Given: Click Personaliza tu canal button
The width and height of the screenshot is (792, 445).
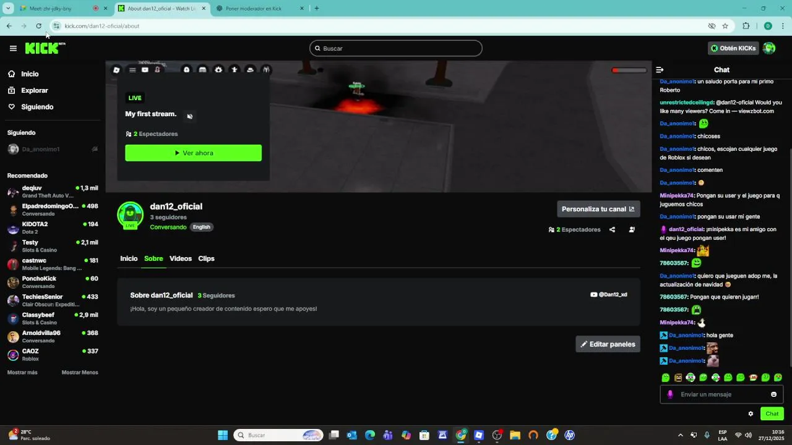Looking at the screenshot, I should (x=598, y=209).
